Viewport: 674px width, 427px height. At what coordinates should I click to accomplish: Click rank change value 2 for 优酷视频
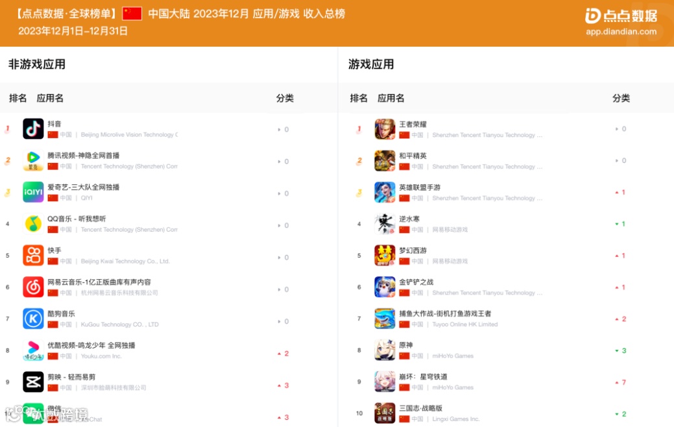pyautogui.click(x=286, y=354)
